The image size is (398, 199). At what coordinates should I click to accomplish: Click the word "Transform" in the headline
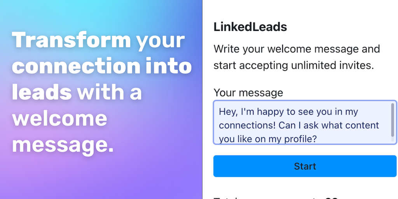[71, 40]
